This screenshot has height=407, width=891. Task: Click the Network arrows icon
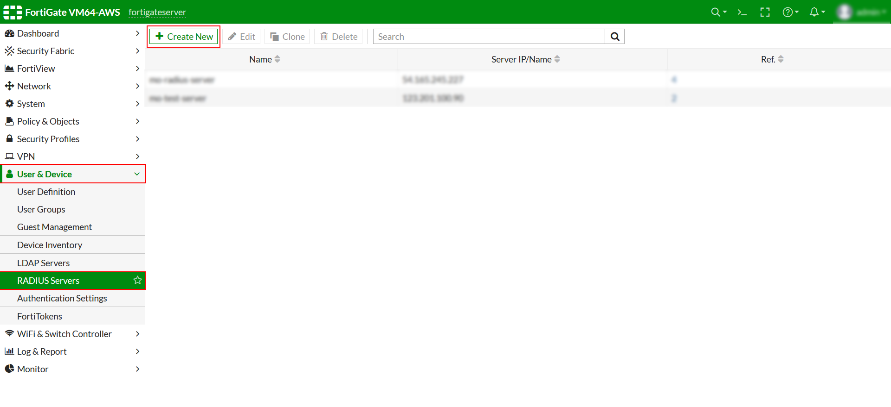[9, 86]
